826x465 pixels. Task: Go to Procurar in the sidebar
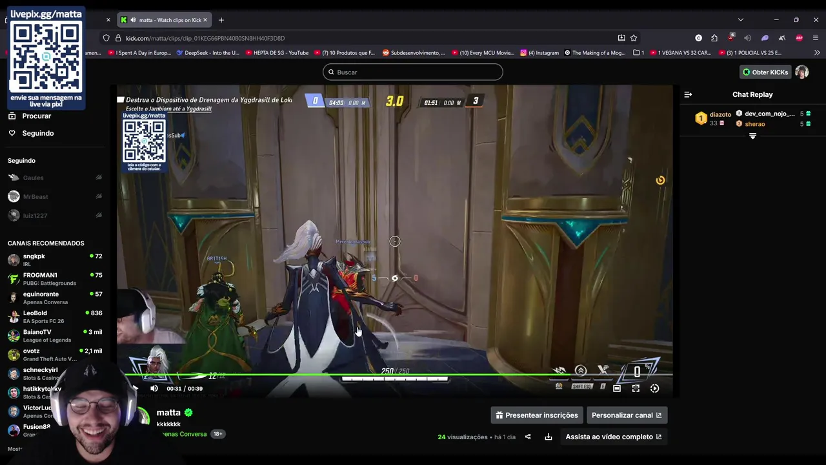[x=36, y=116]
